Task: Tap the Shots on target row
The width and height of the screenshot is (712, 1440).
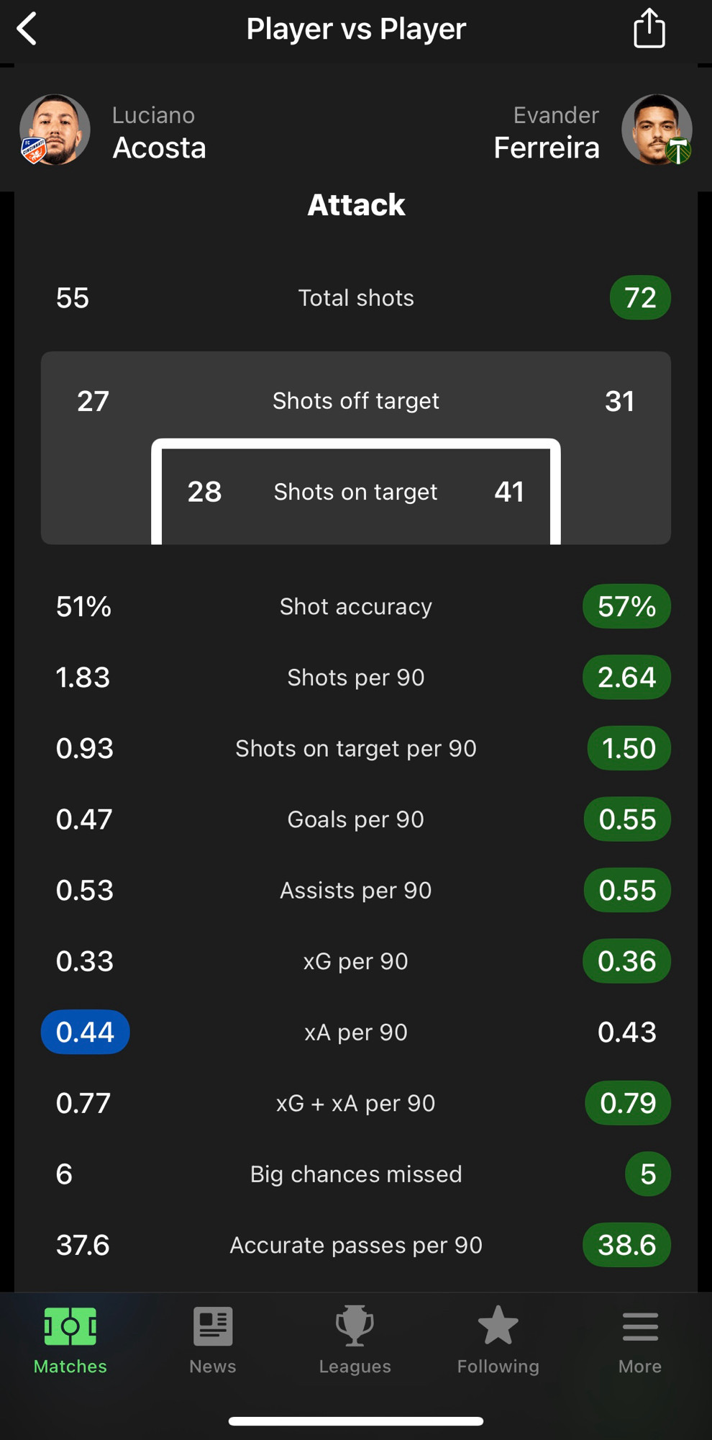Action: point(356,492)
